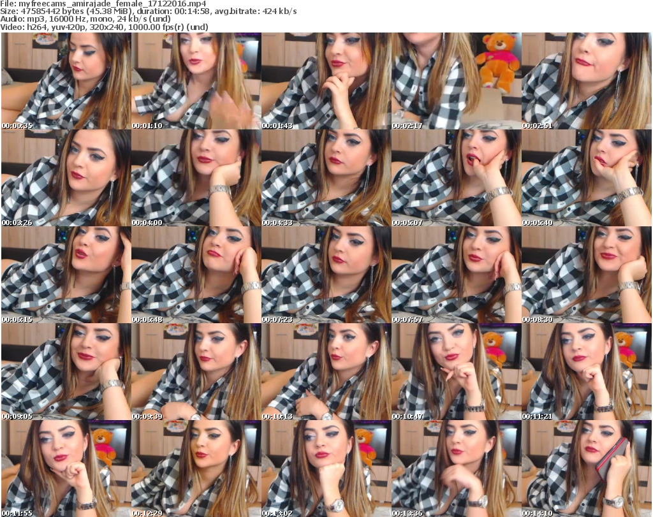Click the 'Audio: mp3, 16000 Hz' line

85,19
